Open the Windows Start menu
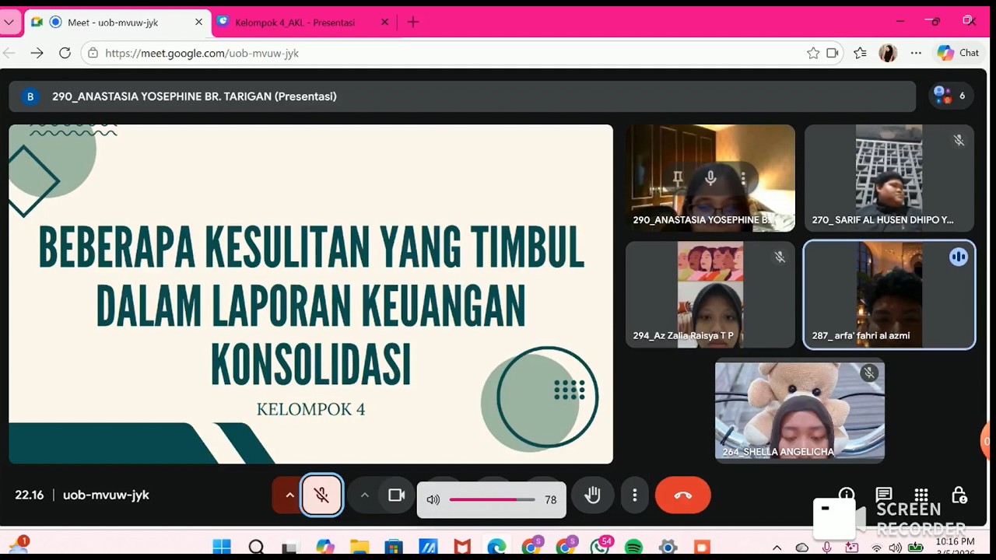Screen dimensions: 996x560 (222, 547)
